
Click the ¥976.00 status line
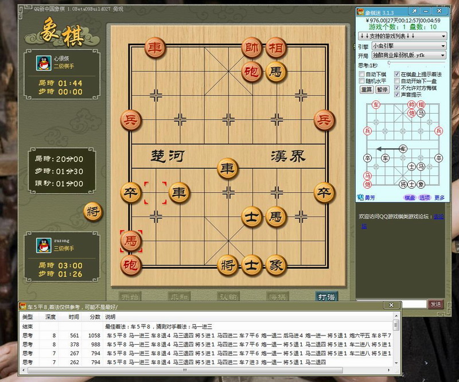(403, 21)
